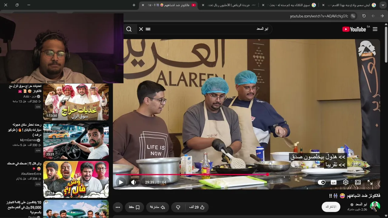This screenshot has height=218, width=388.
Task: Open a new browser tab
Action: (x=134, y=5)
